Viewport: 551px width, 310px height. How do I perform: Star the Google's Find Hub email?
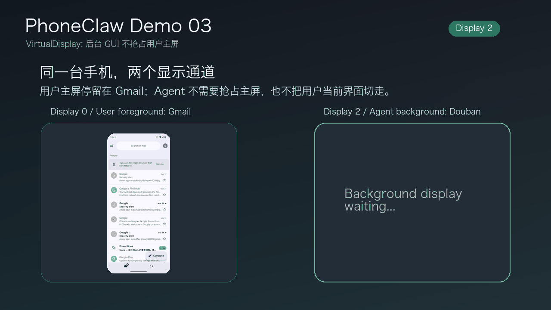point(164,195)
